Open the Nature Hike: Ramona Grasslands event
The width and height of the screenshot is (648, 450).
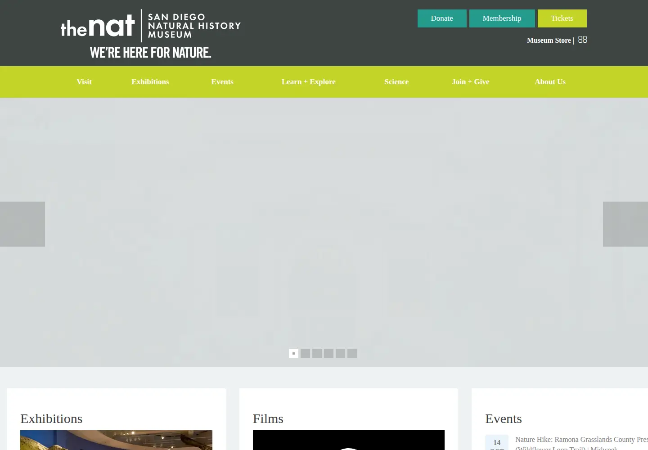(581, 443)
